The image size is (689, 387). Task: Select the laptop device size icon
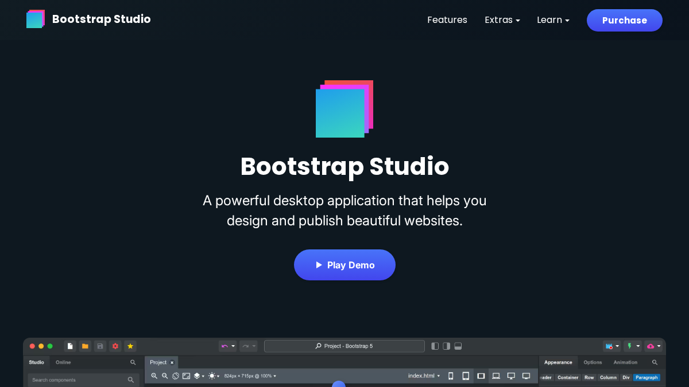point(496,376)
